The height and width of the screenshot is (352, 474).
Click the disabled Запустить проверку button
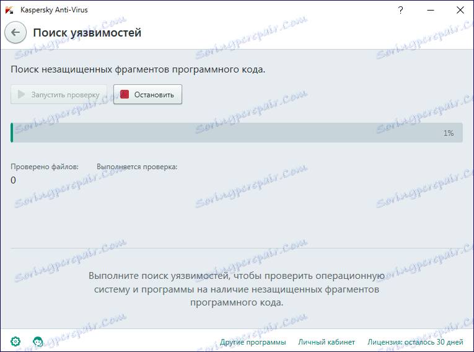[x=59, y=94]
